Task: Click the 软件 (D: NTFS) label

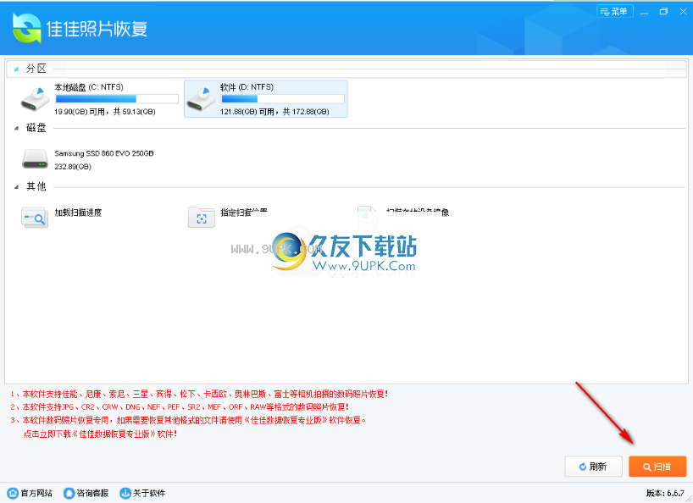Action: click(x=247, y=87)
